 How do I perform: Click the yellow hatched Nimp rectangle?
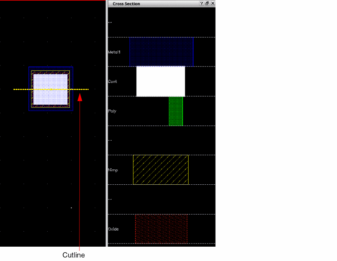click(161, 170)
